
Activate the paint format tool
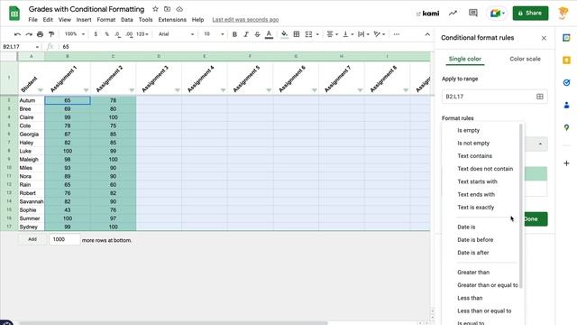pyautogui.click(x=51, y=34)
